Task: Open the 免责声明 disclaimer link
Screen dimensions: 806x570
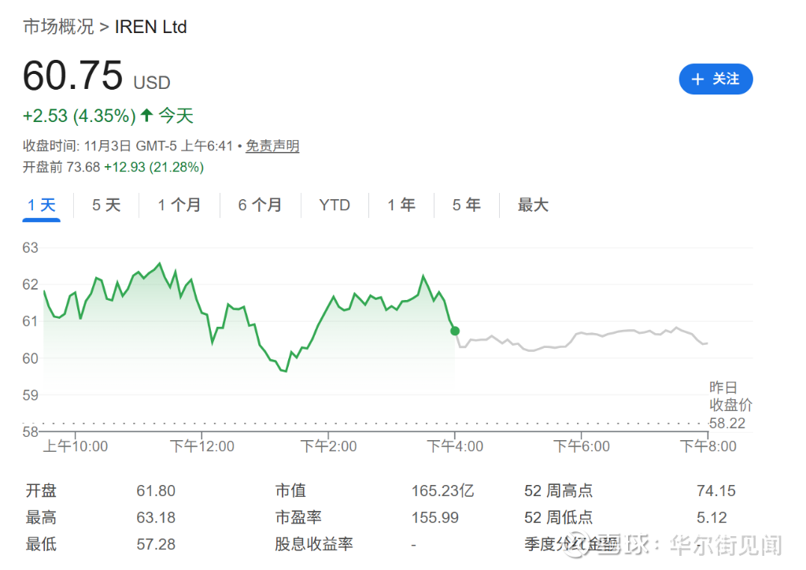Action: coord(272,146)
